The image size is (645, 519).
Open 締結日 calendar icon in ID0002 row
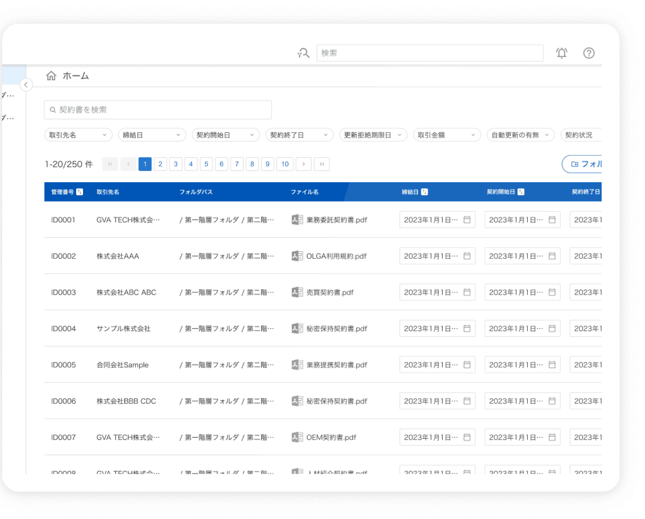pos(467,256)
